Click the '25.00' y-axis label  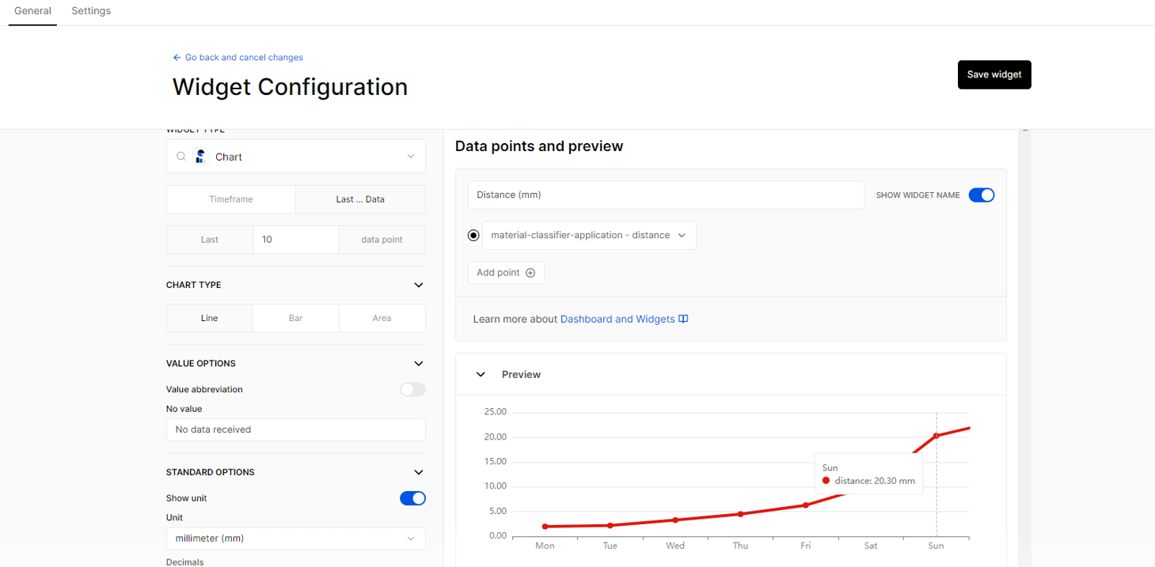point(495,412)
